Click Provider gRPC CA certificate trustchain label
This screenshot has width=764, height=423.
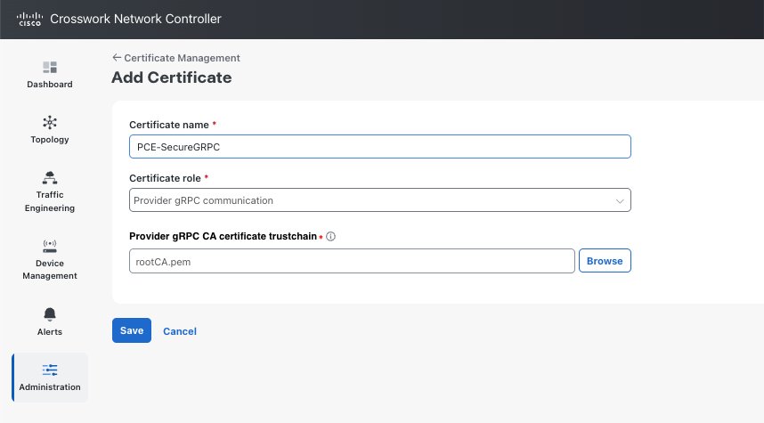(x=224, y=236)
